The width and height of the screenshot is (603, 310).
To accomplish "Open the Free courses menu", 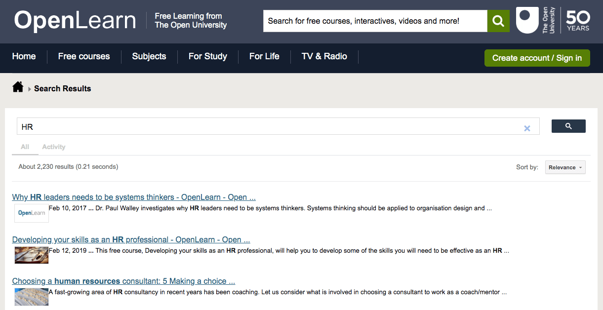I will click(84, 56).
